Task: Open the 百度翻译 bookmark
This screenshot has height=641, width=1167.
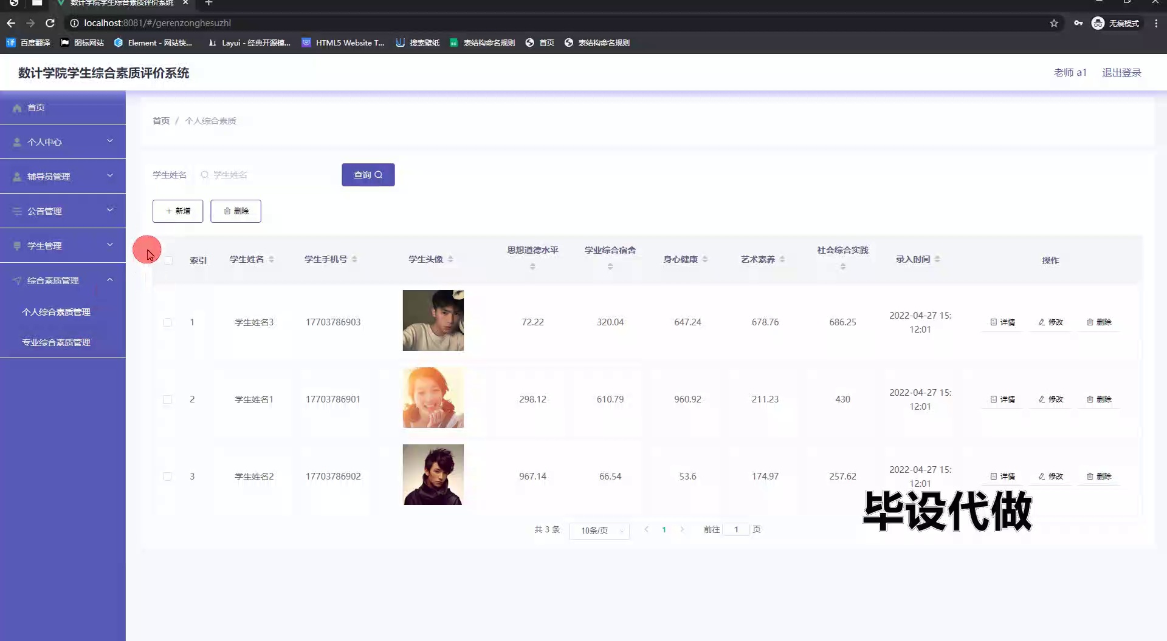Action: (28, 42)
